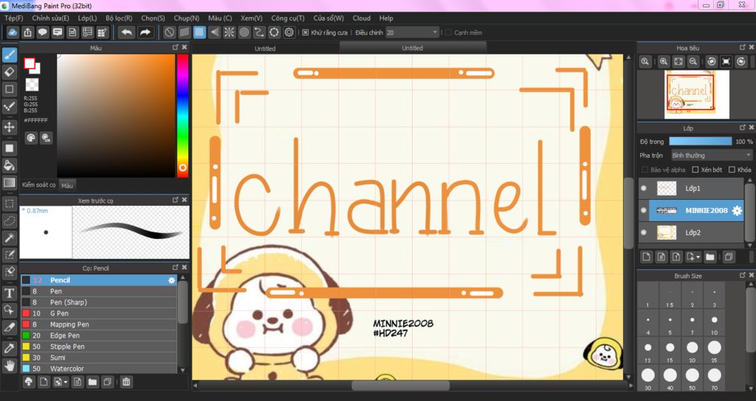Enable radial snap guide
756x401 pixels.
point(229,32)
